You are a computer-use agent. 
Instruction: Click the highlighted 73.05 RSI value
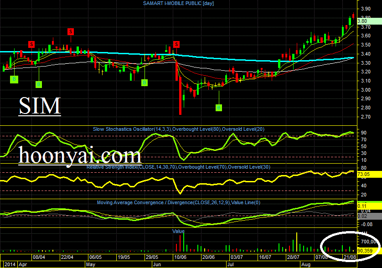coord(369,174)
